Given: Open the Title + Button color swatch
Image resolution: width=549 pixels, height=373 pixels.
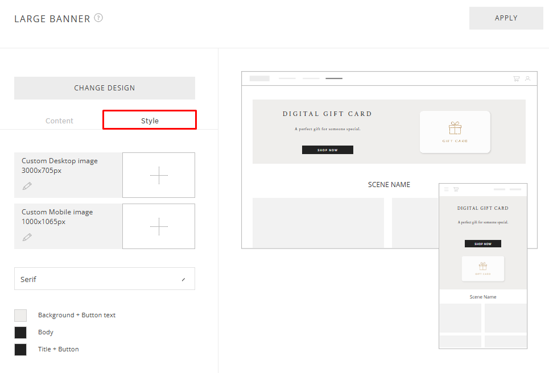Looking at the screenshot, I should (x=20, y=350).
